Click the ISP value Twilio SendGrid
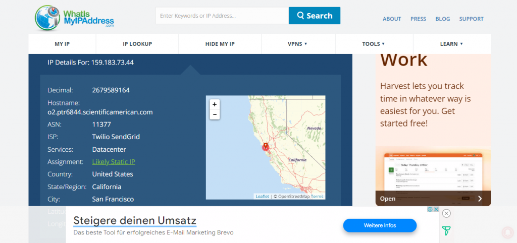This screenshot has width=517, height=243. point(116,137)
